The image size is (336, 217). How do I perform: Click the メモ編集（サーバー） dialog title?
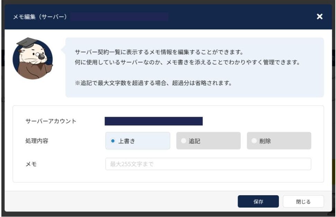(40, 17)
